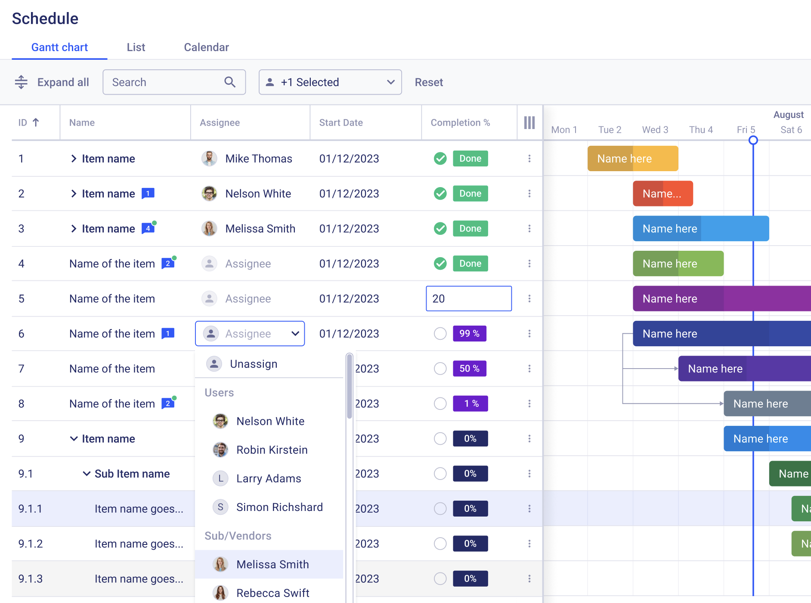
Task: Click the Expand all icon
Action: (x=21, y=82)
